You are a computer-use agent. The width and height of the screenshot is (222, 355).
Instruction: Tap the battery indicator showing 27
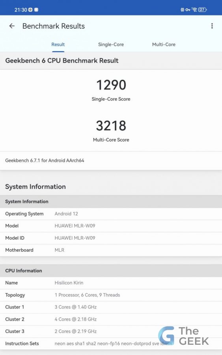pyautogui.click(x=203, y=9)
